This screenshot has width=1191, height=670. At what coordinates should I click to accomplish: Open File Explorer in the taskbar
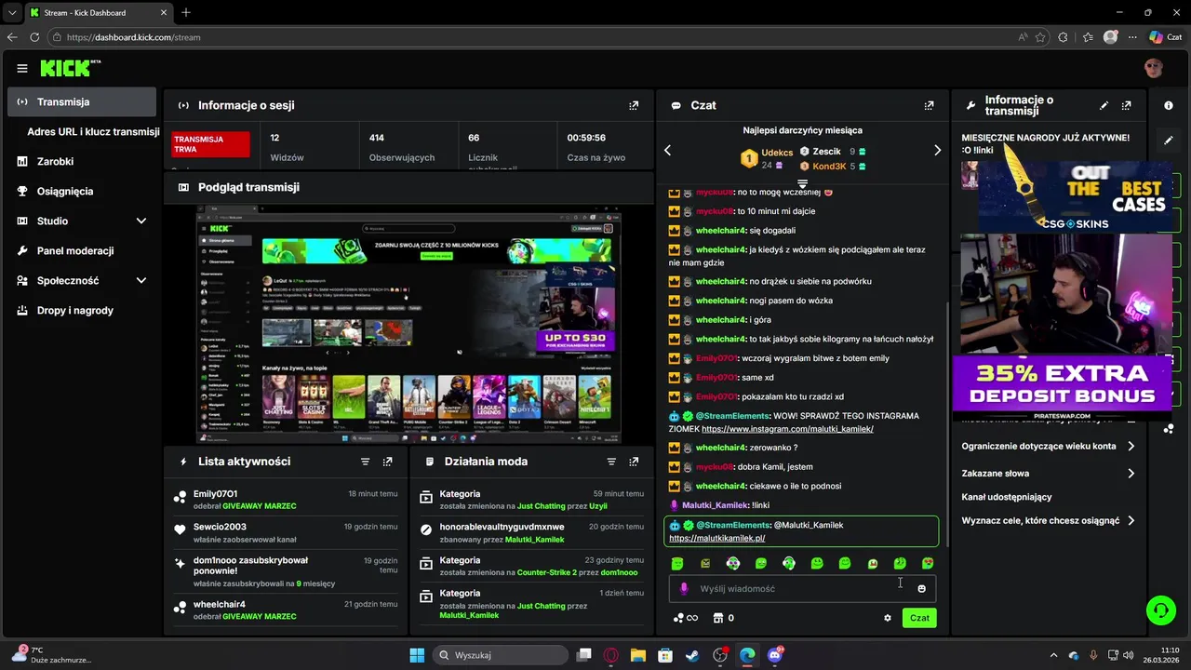coord(638,655)
